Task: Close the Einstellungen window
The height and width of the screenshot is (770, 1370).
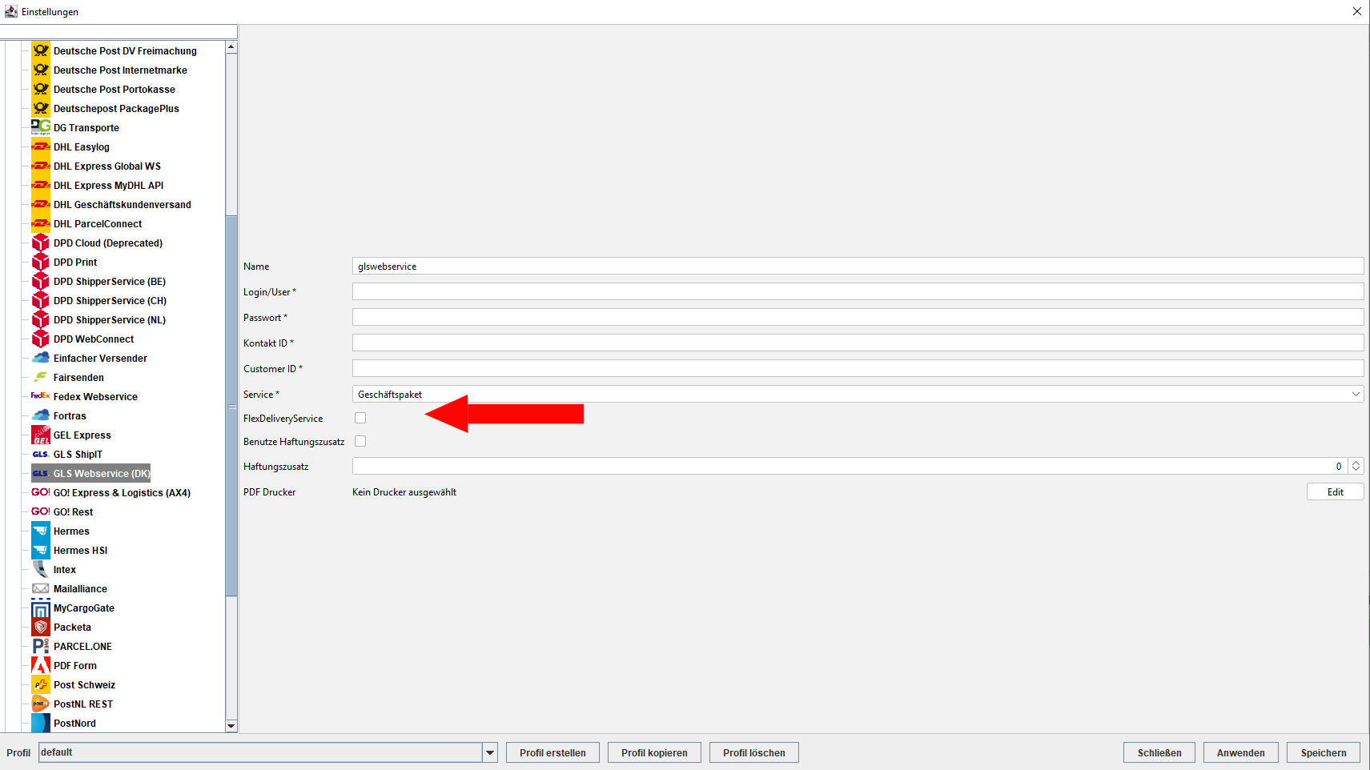Action: pyautogui.click(x=1356, y=11)
